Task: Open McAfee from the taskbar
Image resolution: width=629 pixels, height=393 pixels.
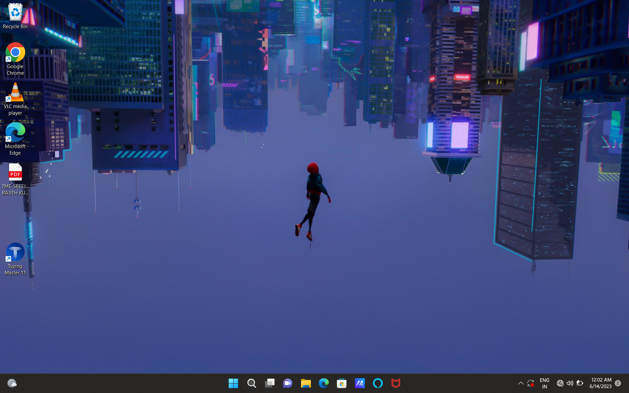Action: (396, 383)
